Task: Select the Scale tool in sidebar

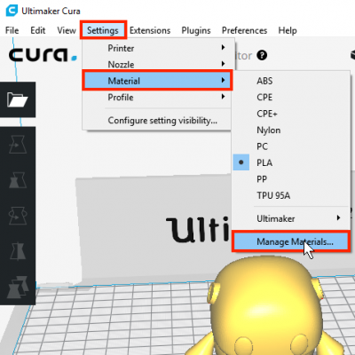Action: tap(18, 180)
